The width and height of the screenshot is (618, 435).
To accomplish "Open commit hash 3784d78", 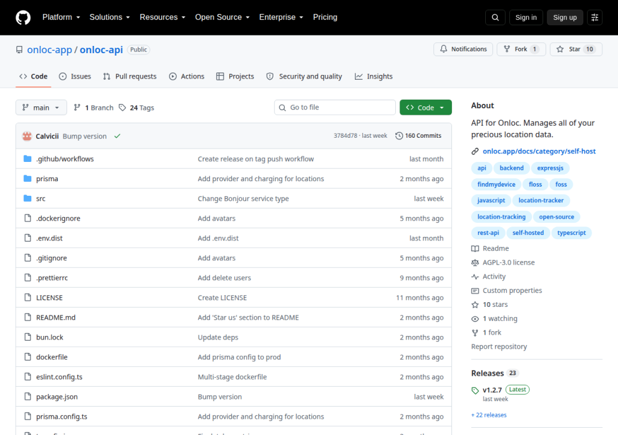I will [345, 136].
